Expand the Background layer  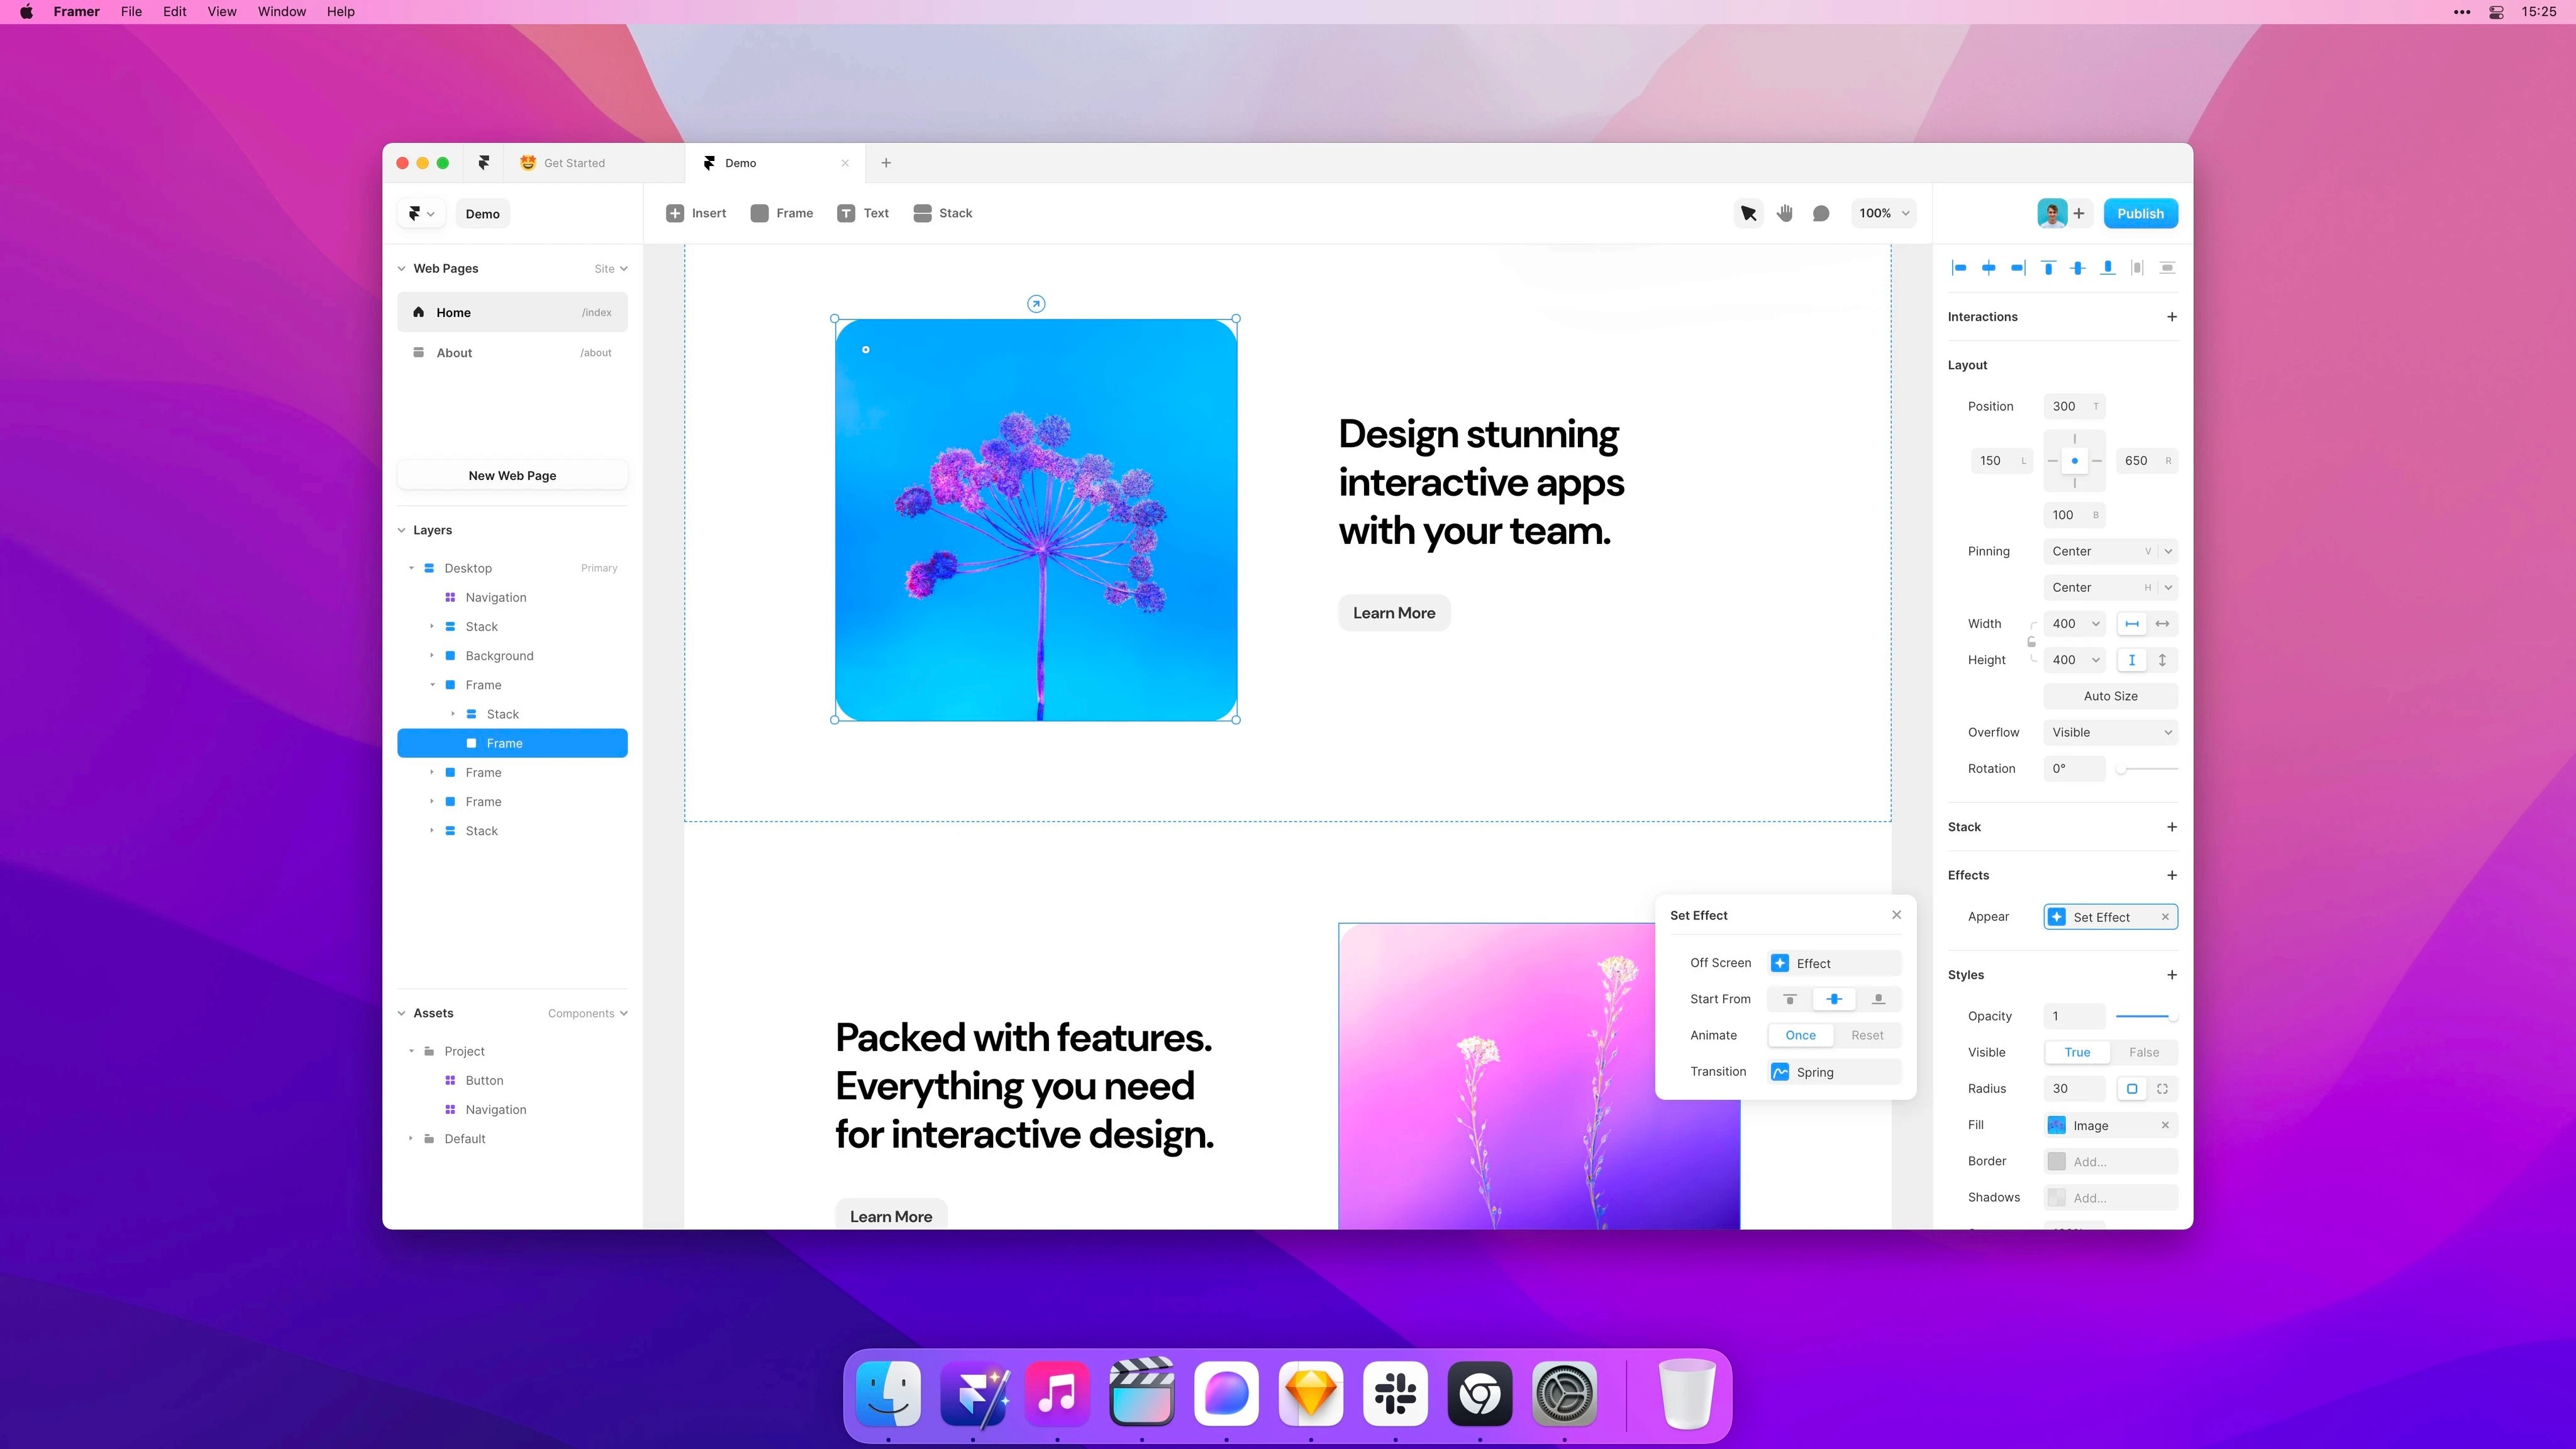(x=432, y=656)
